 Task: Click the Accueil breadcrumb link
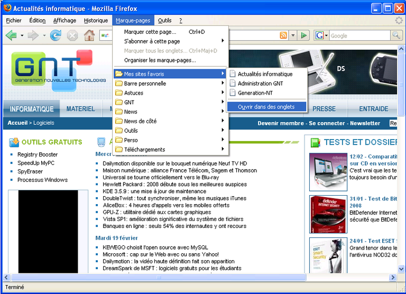click(x=17, y=123)
